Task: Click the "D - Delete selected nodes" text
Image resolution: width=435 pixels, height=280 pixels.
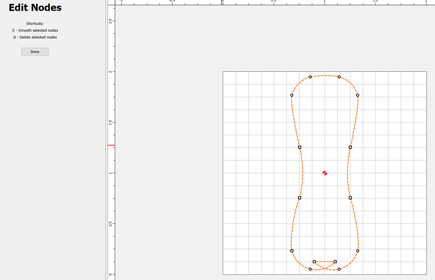Action: [x=35, y=37]
